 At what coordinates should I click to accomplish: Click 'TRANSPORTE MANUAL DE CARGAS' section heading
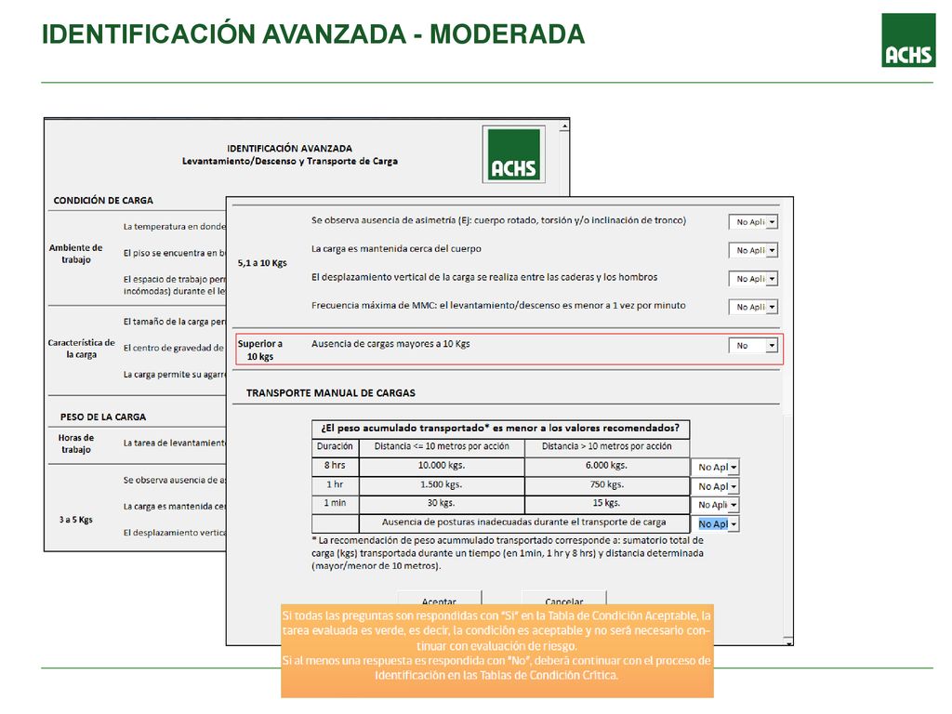pos(331,393)
